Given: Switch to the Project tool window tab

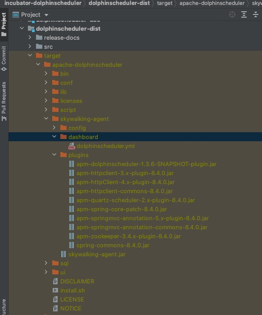Looking at the screenshot, I should click(x=4, y=24).
